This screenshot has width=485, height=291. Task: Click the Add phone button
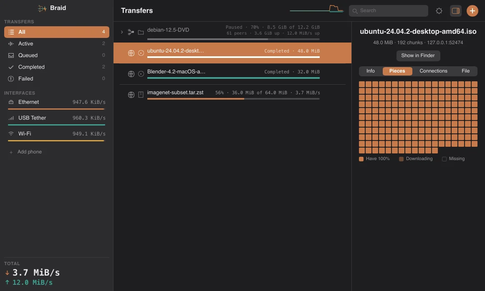pyautogui.click(x=25, y=152)
